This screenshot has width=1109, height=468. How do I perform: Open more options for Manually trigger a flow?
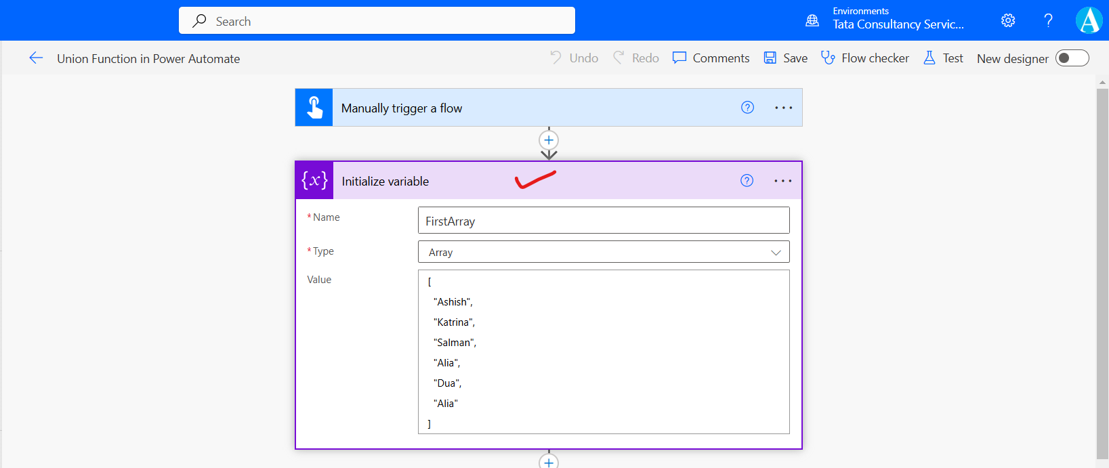pos(783,108)
